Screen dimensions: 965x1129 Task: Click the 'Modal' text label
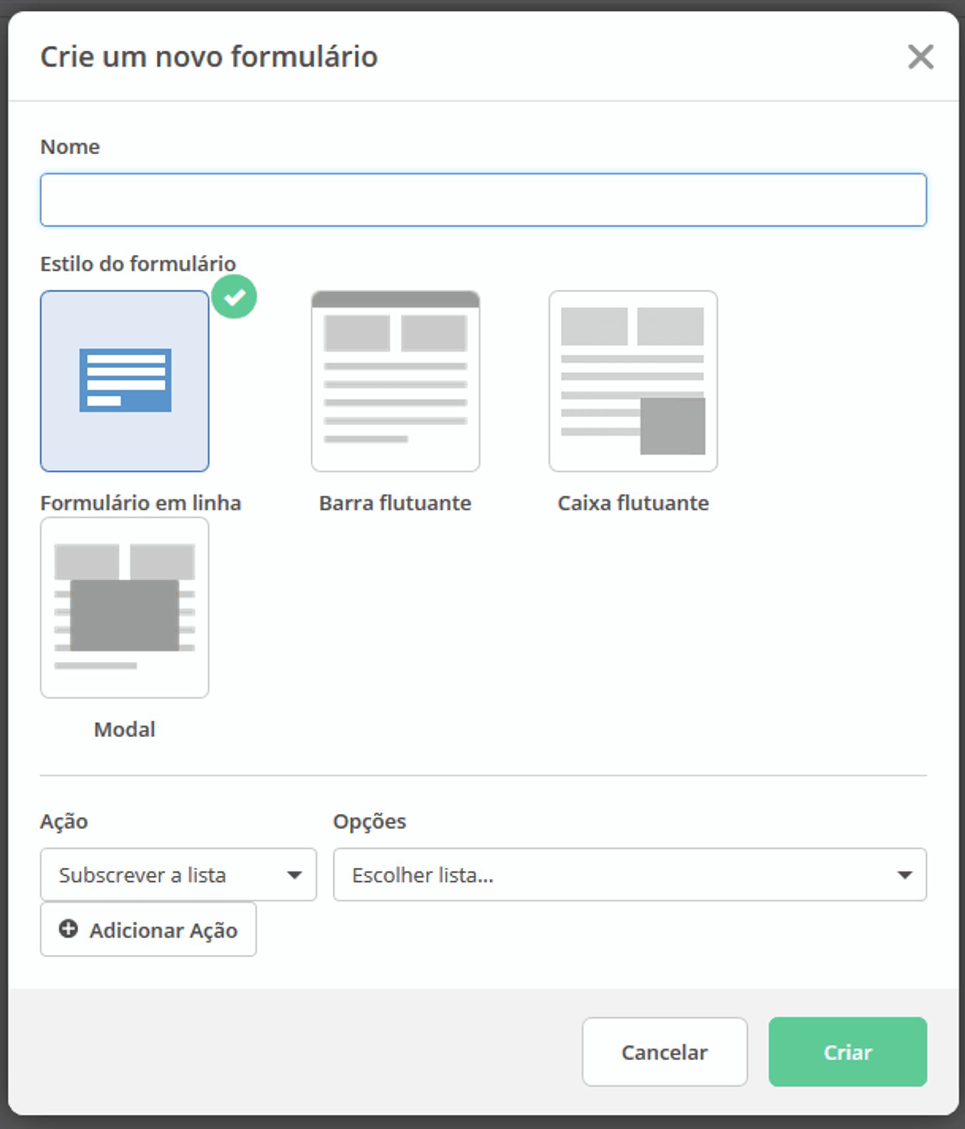point(125,729)
